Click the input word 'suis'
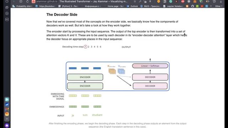228x128 pixels. tap(85, 115)
